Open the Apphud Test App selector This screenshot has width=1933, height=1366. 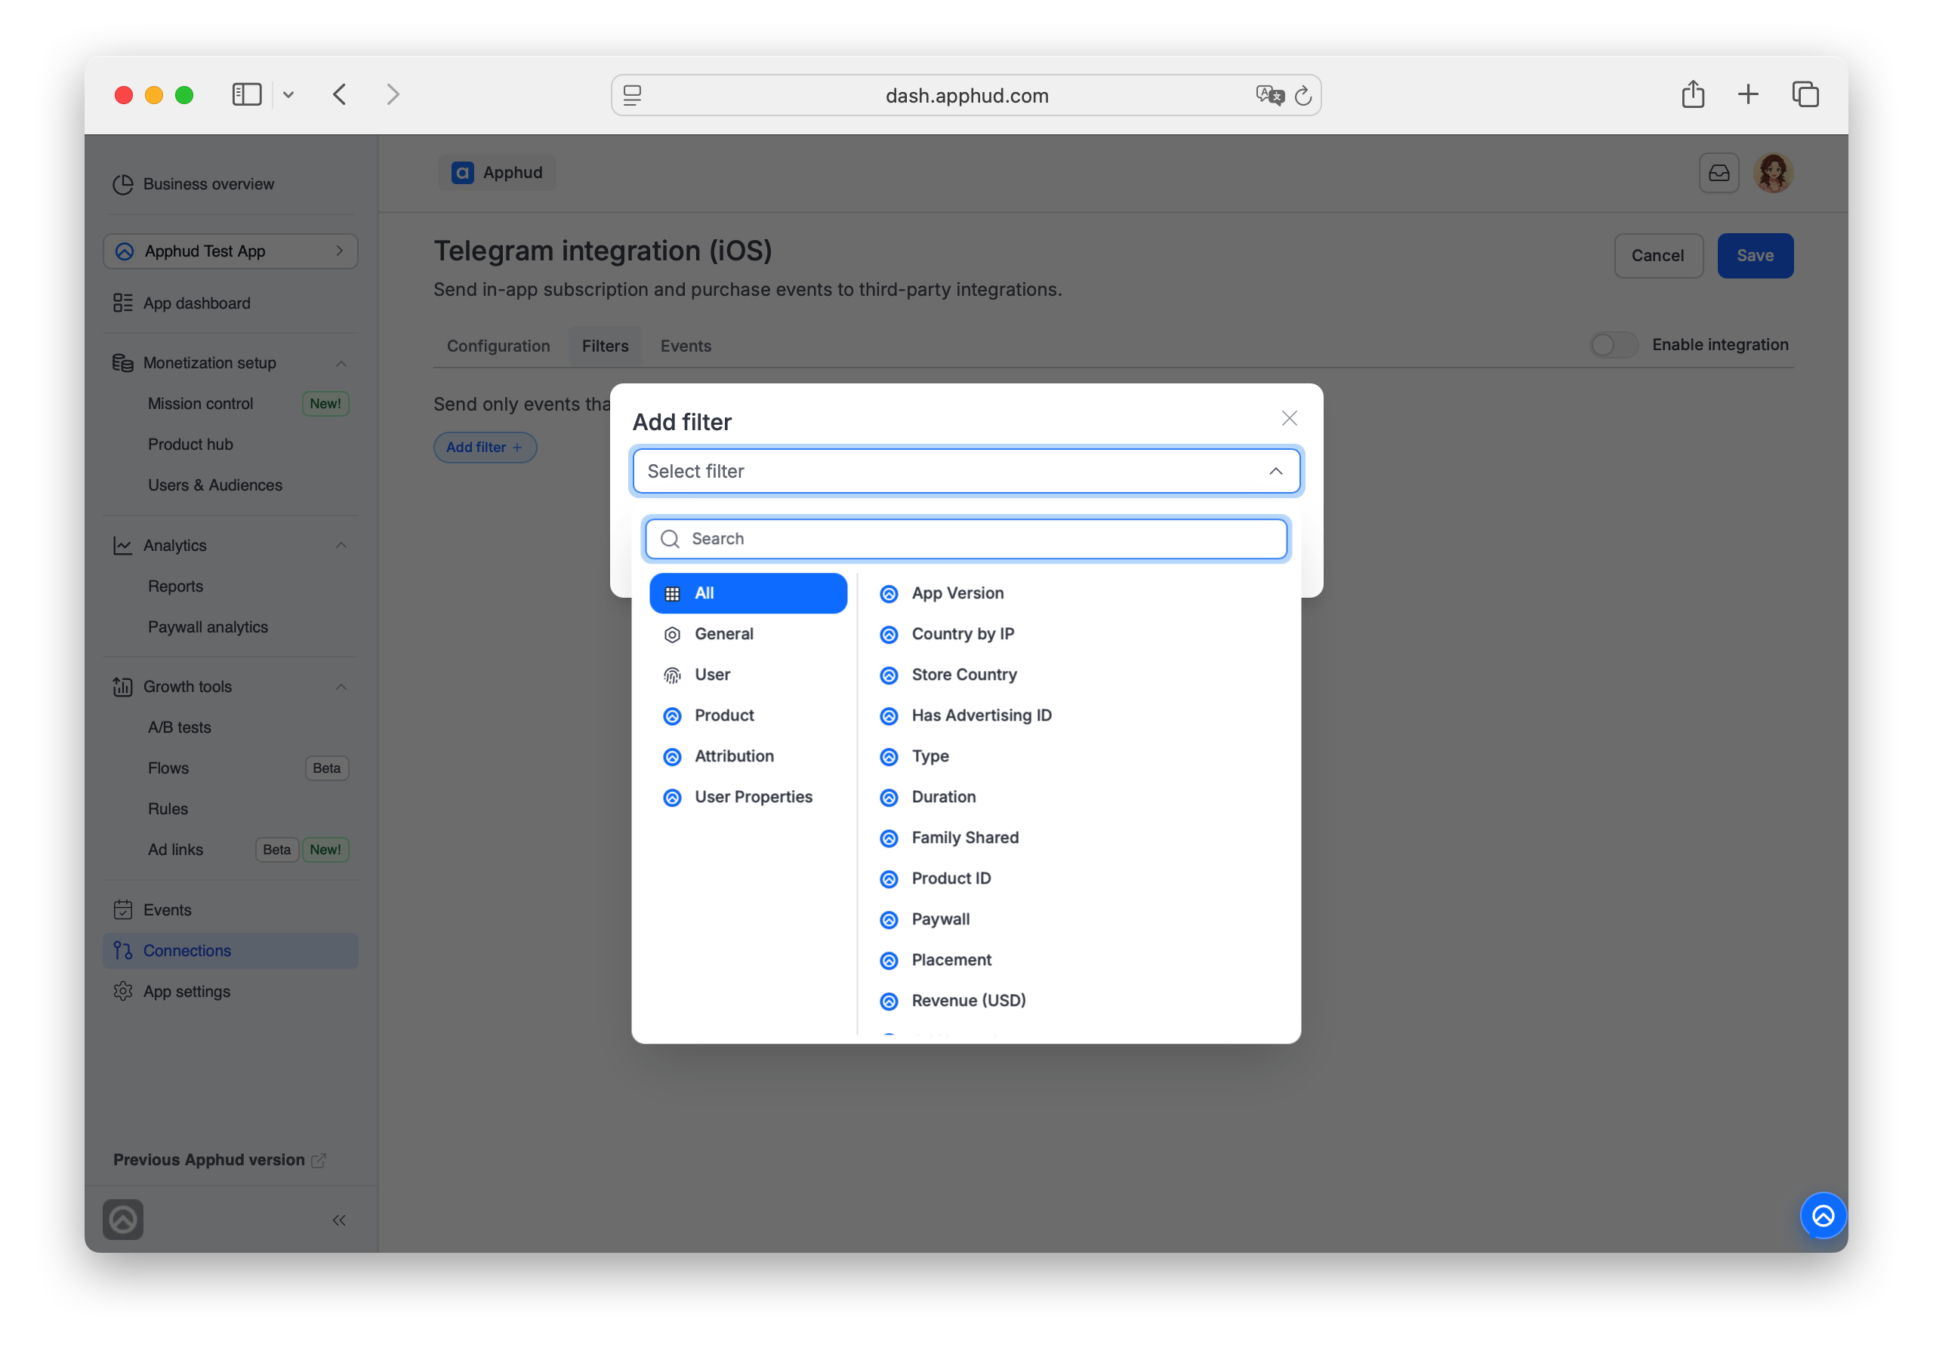pyautogui.click(x=230, y=251)
